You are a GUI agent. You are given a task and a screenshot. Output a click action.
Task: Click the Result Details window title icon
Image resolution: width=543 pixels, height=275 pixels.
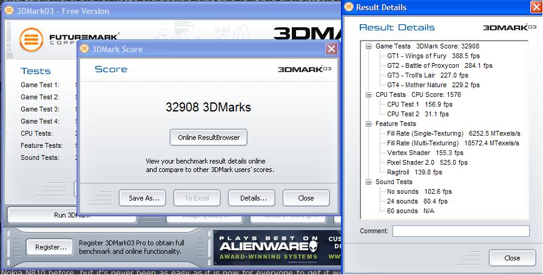click(349, 7)
